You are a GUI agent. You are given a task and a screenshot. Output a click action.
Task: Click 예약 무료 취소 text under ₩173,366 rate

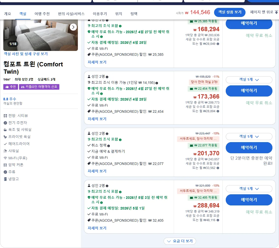tap(259, 103)
